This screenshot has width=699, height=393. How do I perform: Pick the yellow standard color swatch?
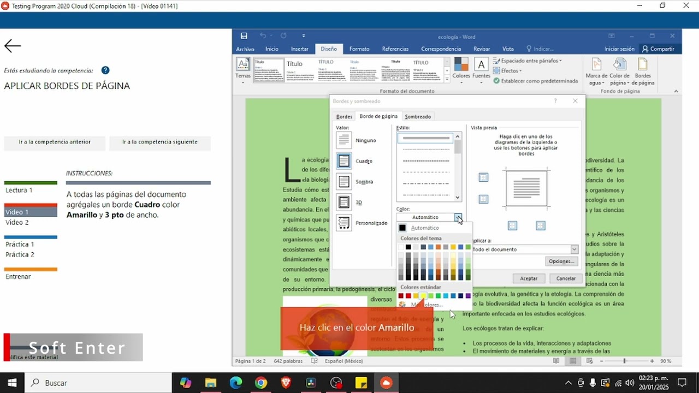tap(423, 296)
